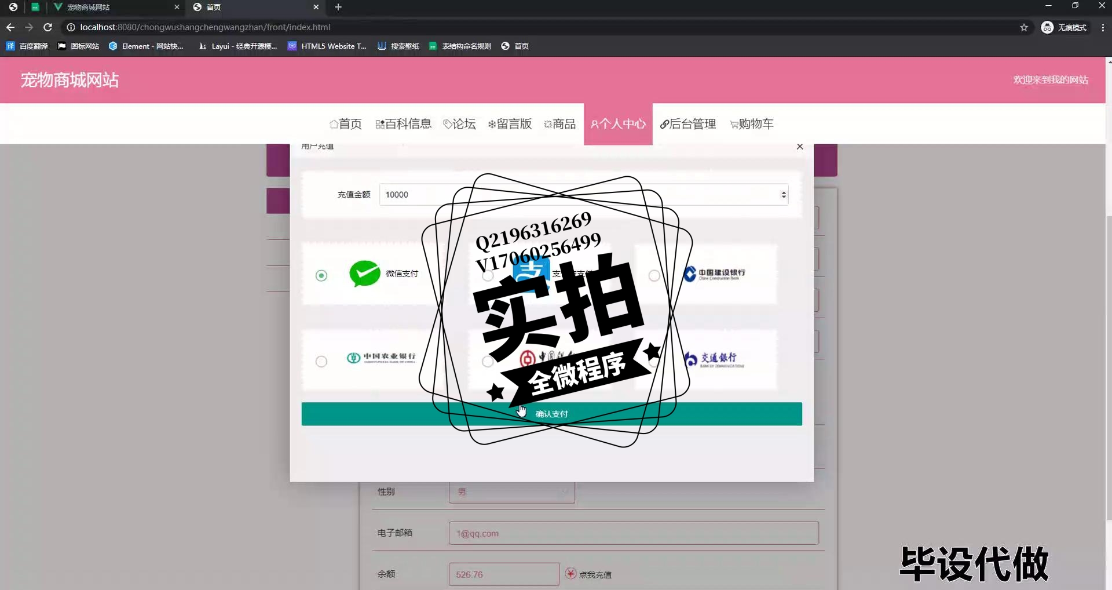The width and height of the screenshot is (1112, 590).
Task: Click the China Construction Bank logo
Action: (714, 274)
